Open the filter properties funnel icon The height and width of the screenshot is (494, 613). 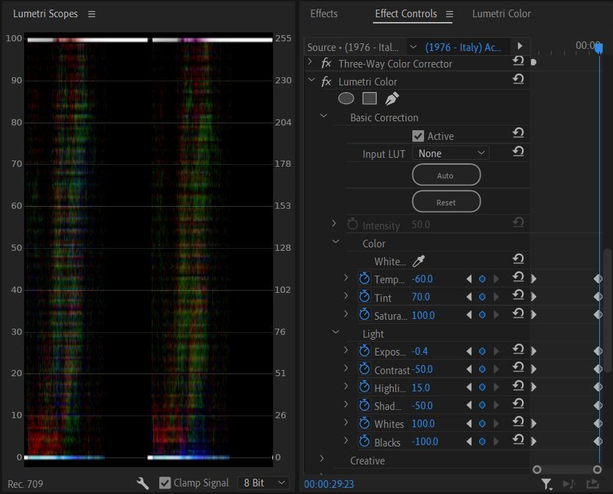547,484
